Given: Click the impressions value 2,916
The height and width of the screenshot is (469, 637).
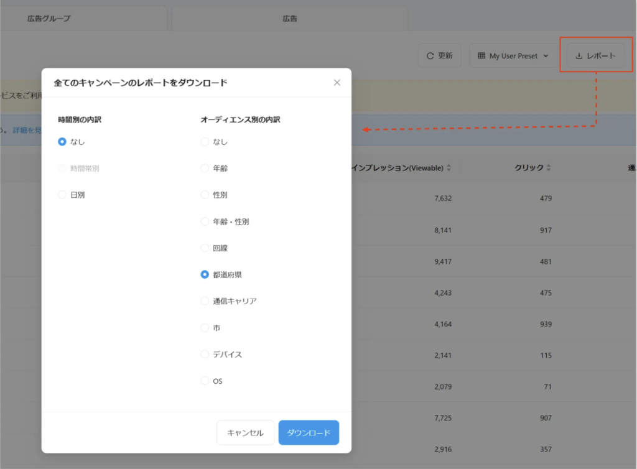Looking at the screenshot, I should (x=443, y=450).
